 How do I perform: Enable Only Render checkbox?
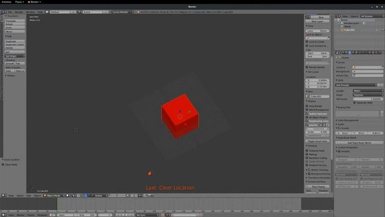[307, 106]
